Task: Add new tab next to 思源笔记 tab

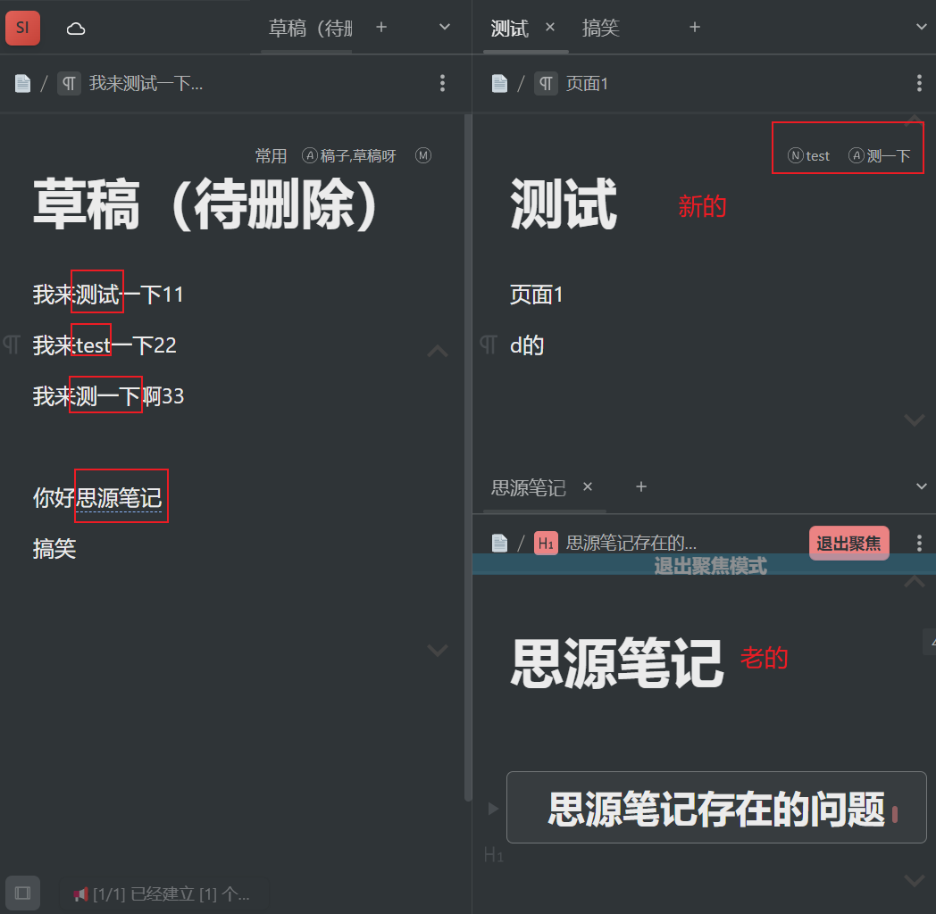Action: coord(641,486)
